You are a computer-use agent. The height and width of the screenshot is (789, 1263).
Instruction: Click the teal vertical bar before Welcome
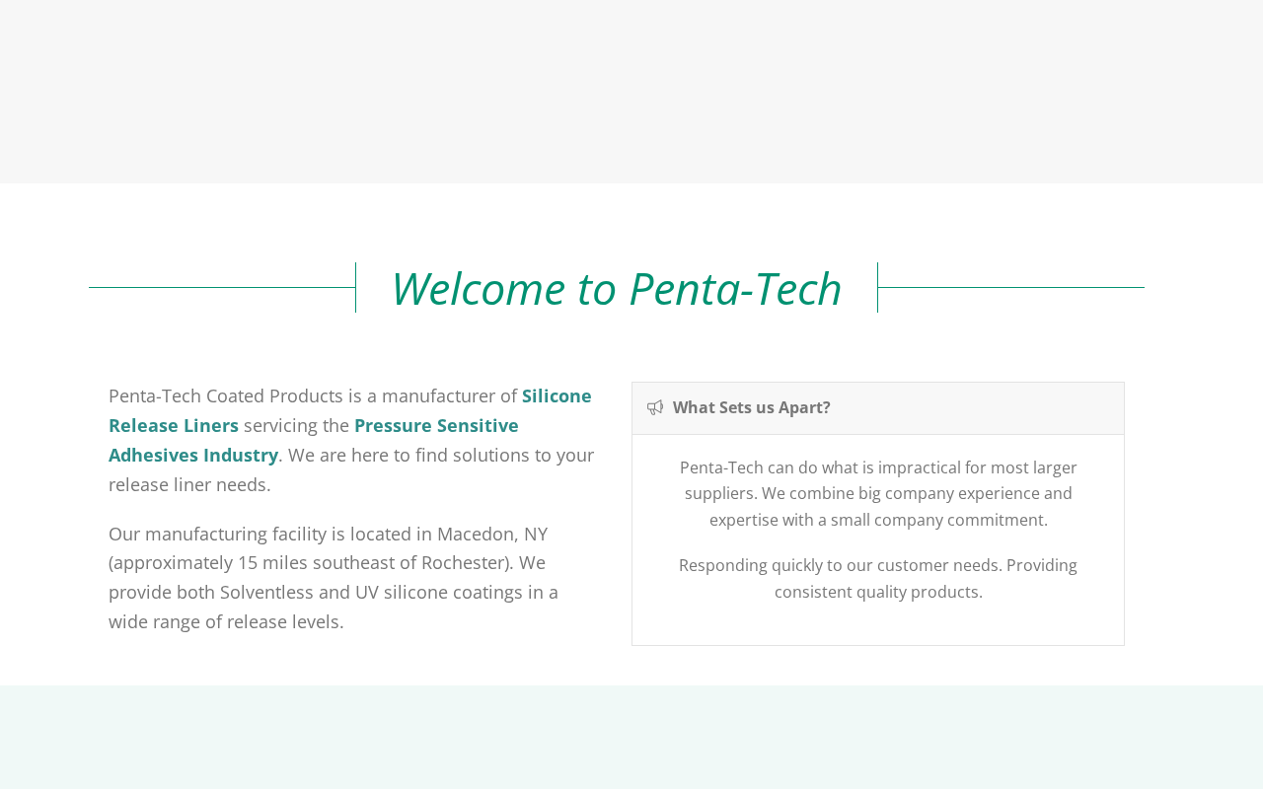(355, 287)
